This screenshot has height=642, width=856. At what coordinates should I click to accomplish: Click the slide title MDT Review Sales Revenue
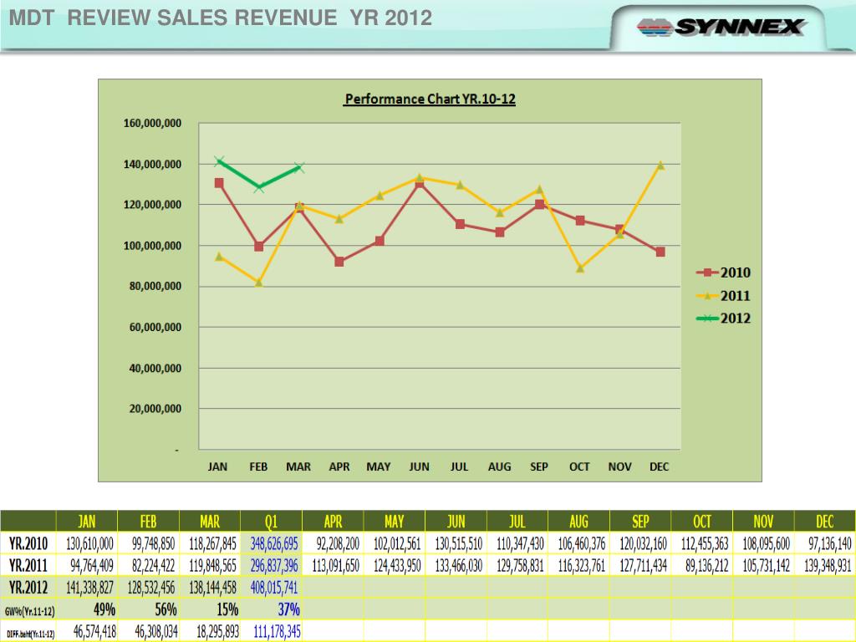pyautogui.click(x=221, y=18)
